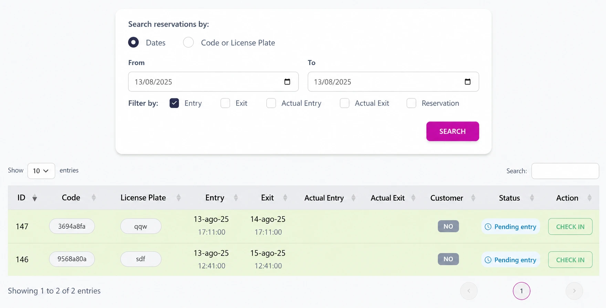Sort by Action column arrows
This screenshot has width=606, height=308.
click(x=589, y=198)
